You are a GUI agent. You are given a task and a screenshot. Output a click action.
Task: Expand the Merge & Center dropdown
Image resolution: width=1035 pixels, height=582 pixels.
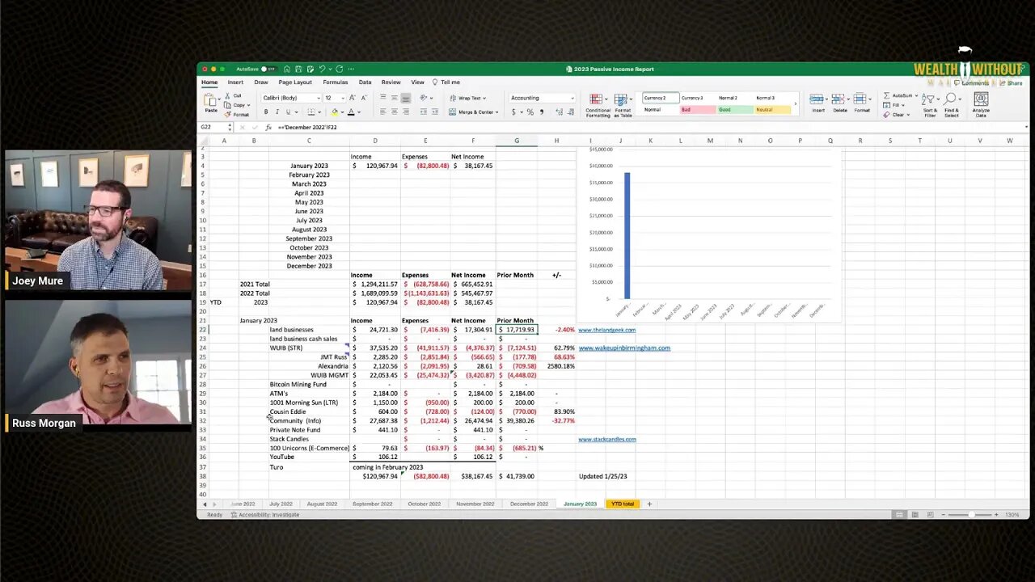click(x=496, y=112)
